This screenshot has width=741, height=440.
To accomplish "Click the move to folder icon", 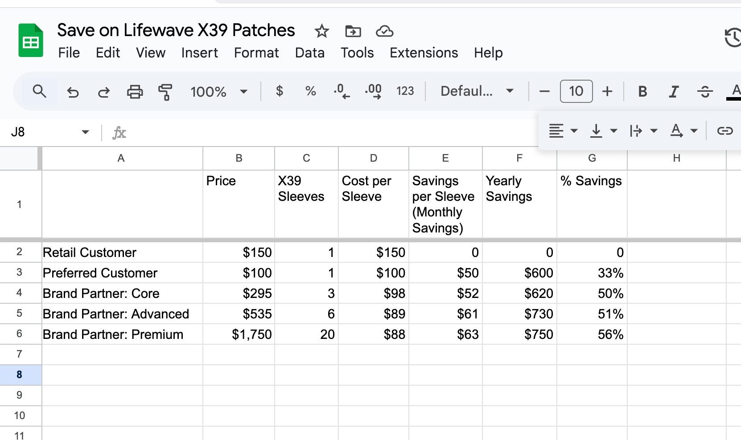I will (353, 31).
